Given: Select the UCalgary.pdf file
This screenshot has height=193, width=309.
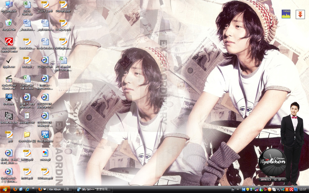Looking at the screenshot, I should [x=63, y=25].
